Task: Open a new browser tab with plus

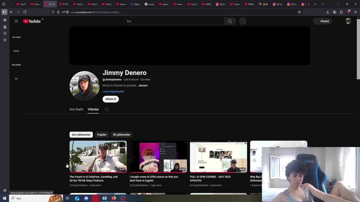Action: pos(315,4)
